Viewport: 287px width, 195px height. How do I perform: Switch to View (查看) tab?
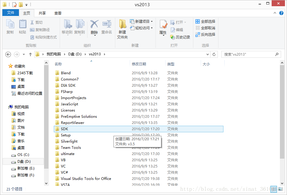(x=58, y=13)
